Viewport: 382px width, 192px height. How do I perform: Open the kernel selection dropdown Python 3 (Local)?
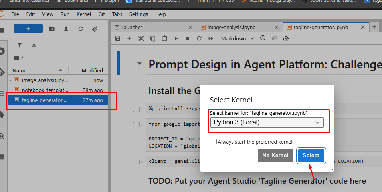pos(267,122)
